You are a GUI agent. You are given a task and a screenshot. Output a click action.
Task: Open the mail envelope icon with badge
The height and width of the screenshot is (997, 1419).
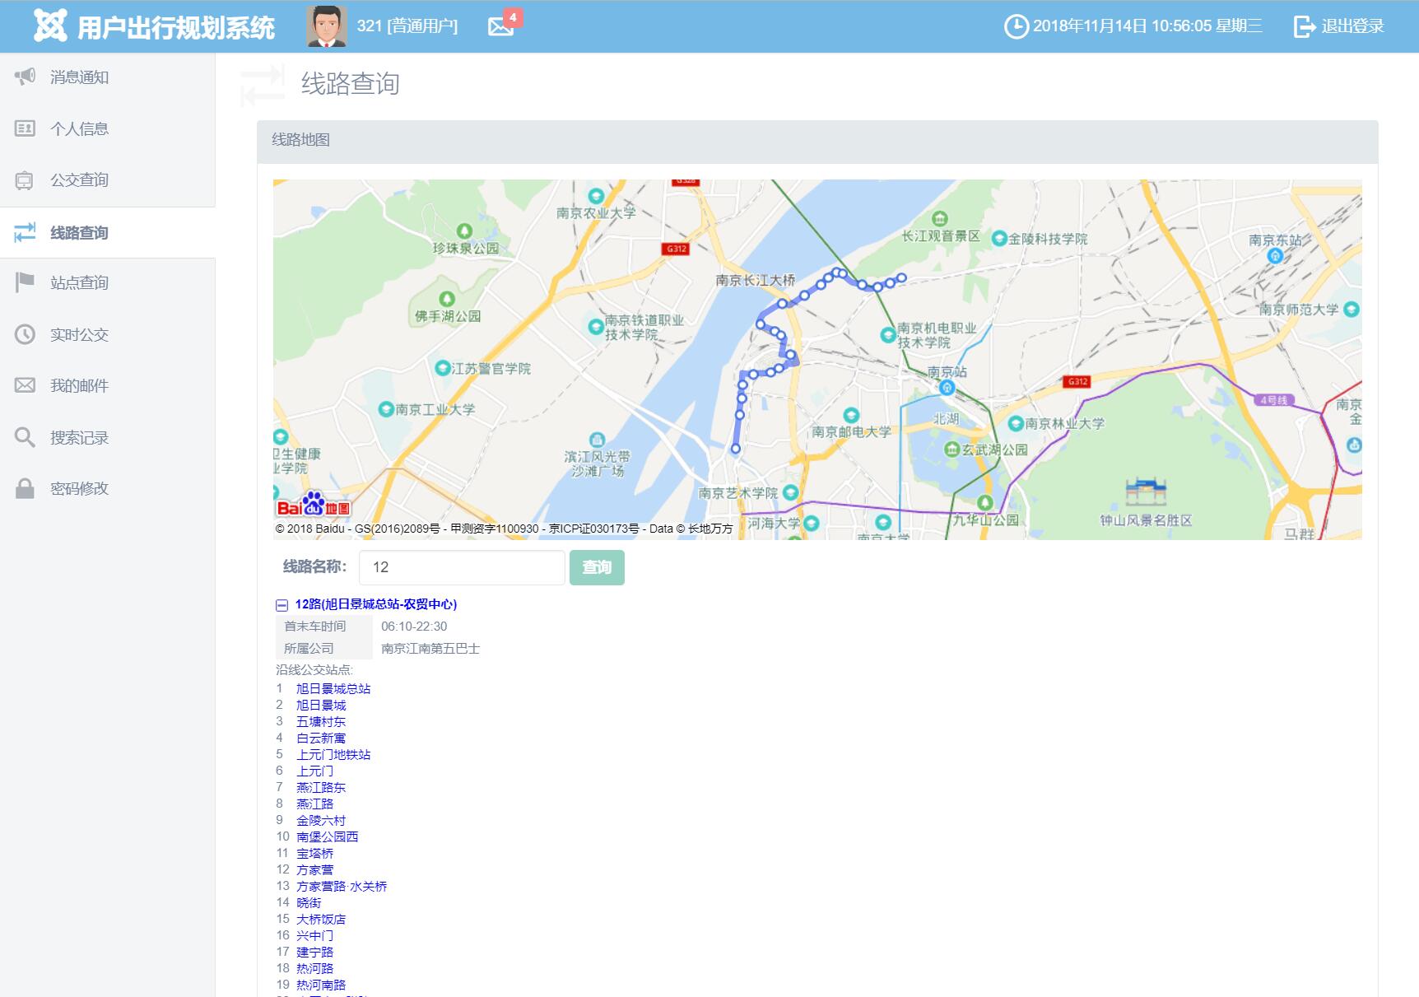point(500,26)
